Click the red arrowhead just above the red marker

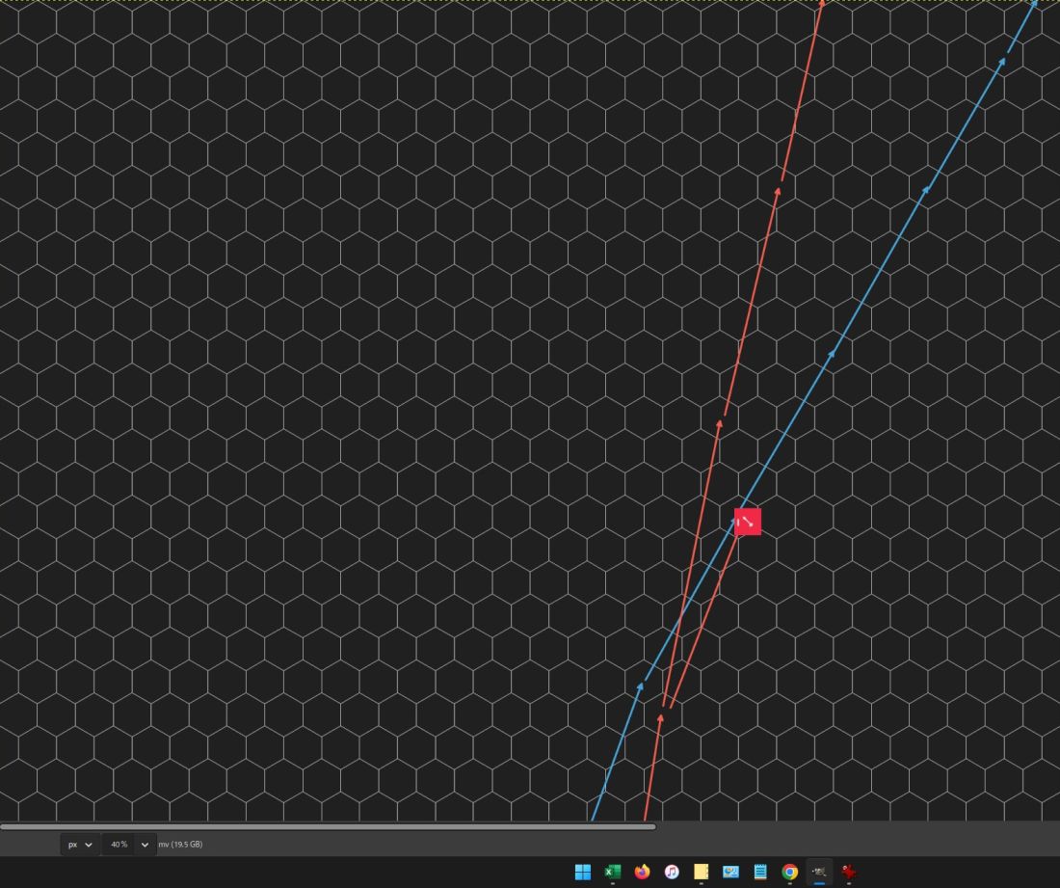coord(723,420)
